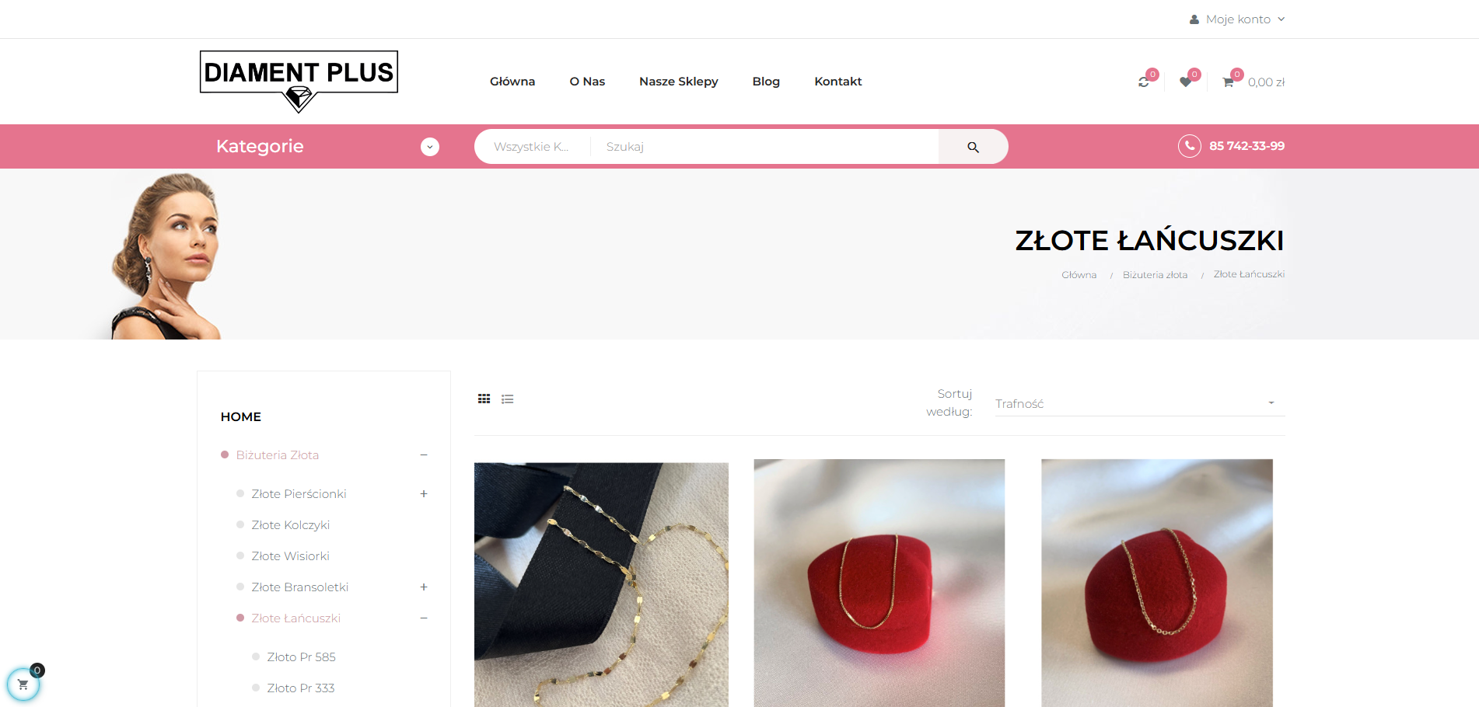Go to the Blog page

pyautogui.click(x=766, y=82)
